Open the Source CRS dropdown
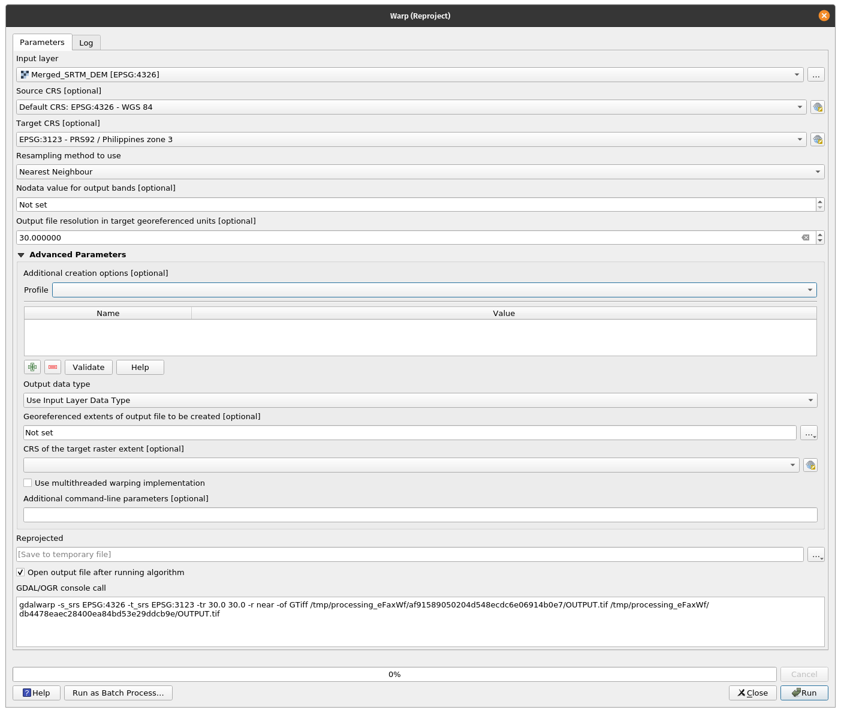The width and height of the screenshot is (841, 713). [411, 107]
